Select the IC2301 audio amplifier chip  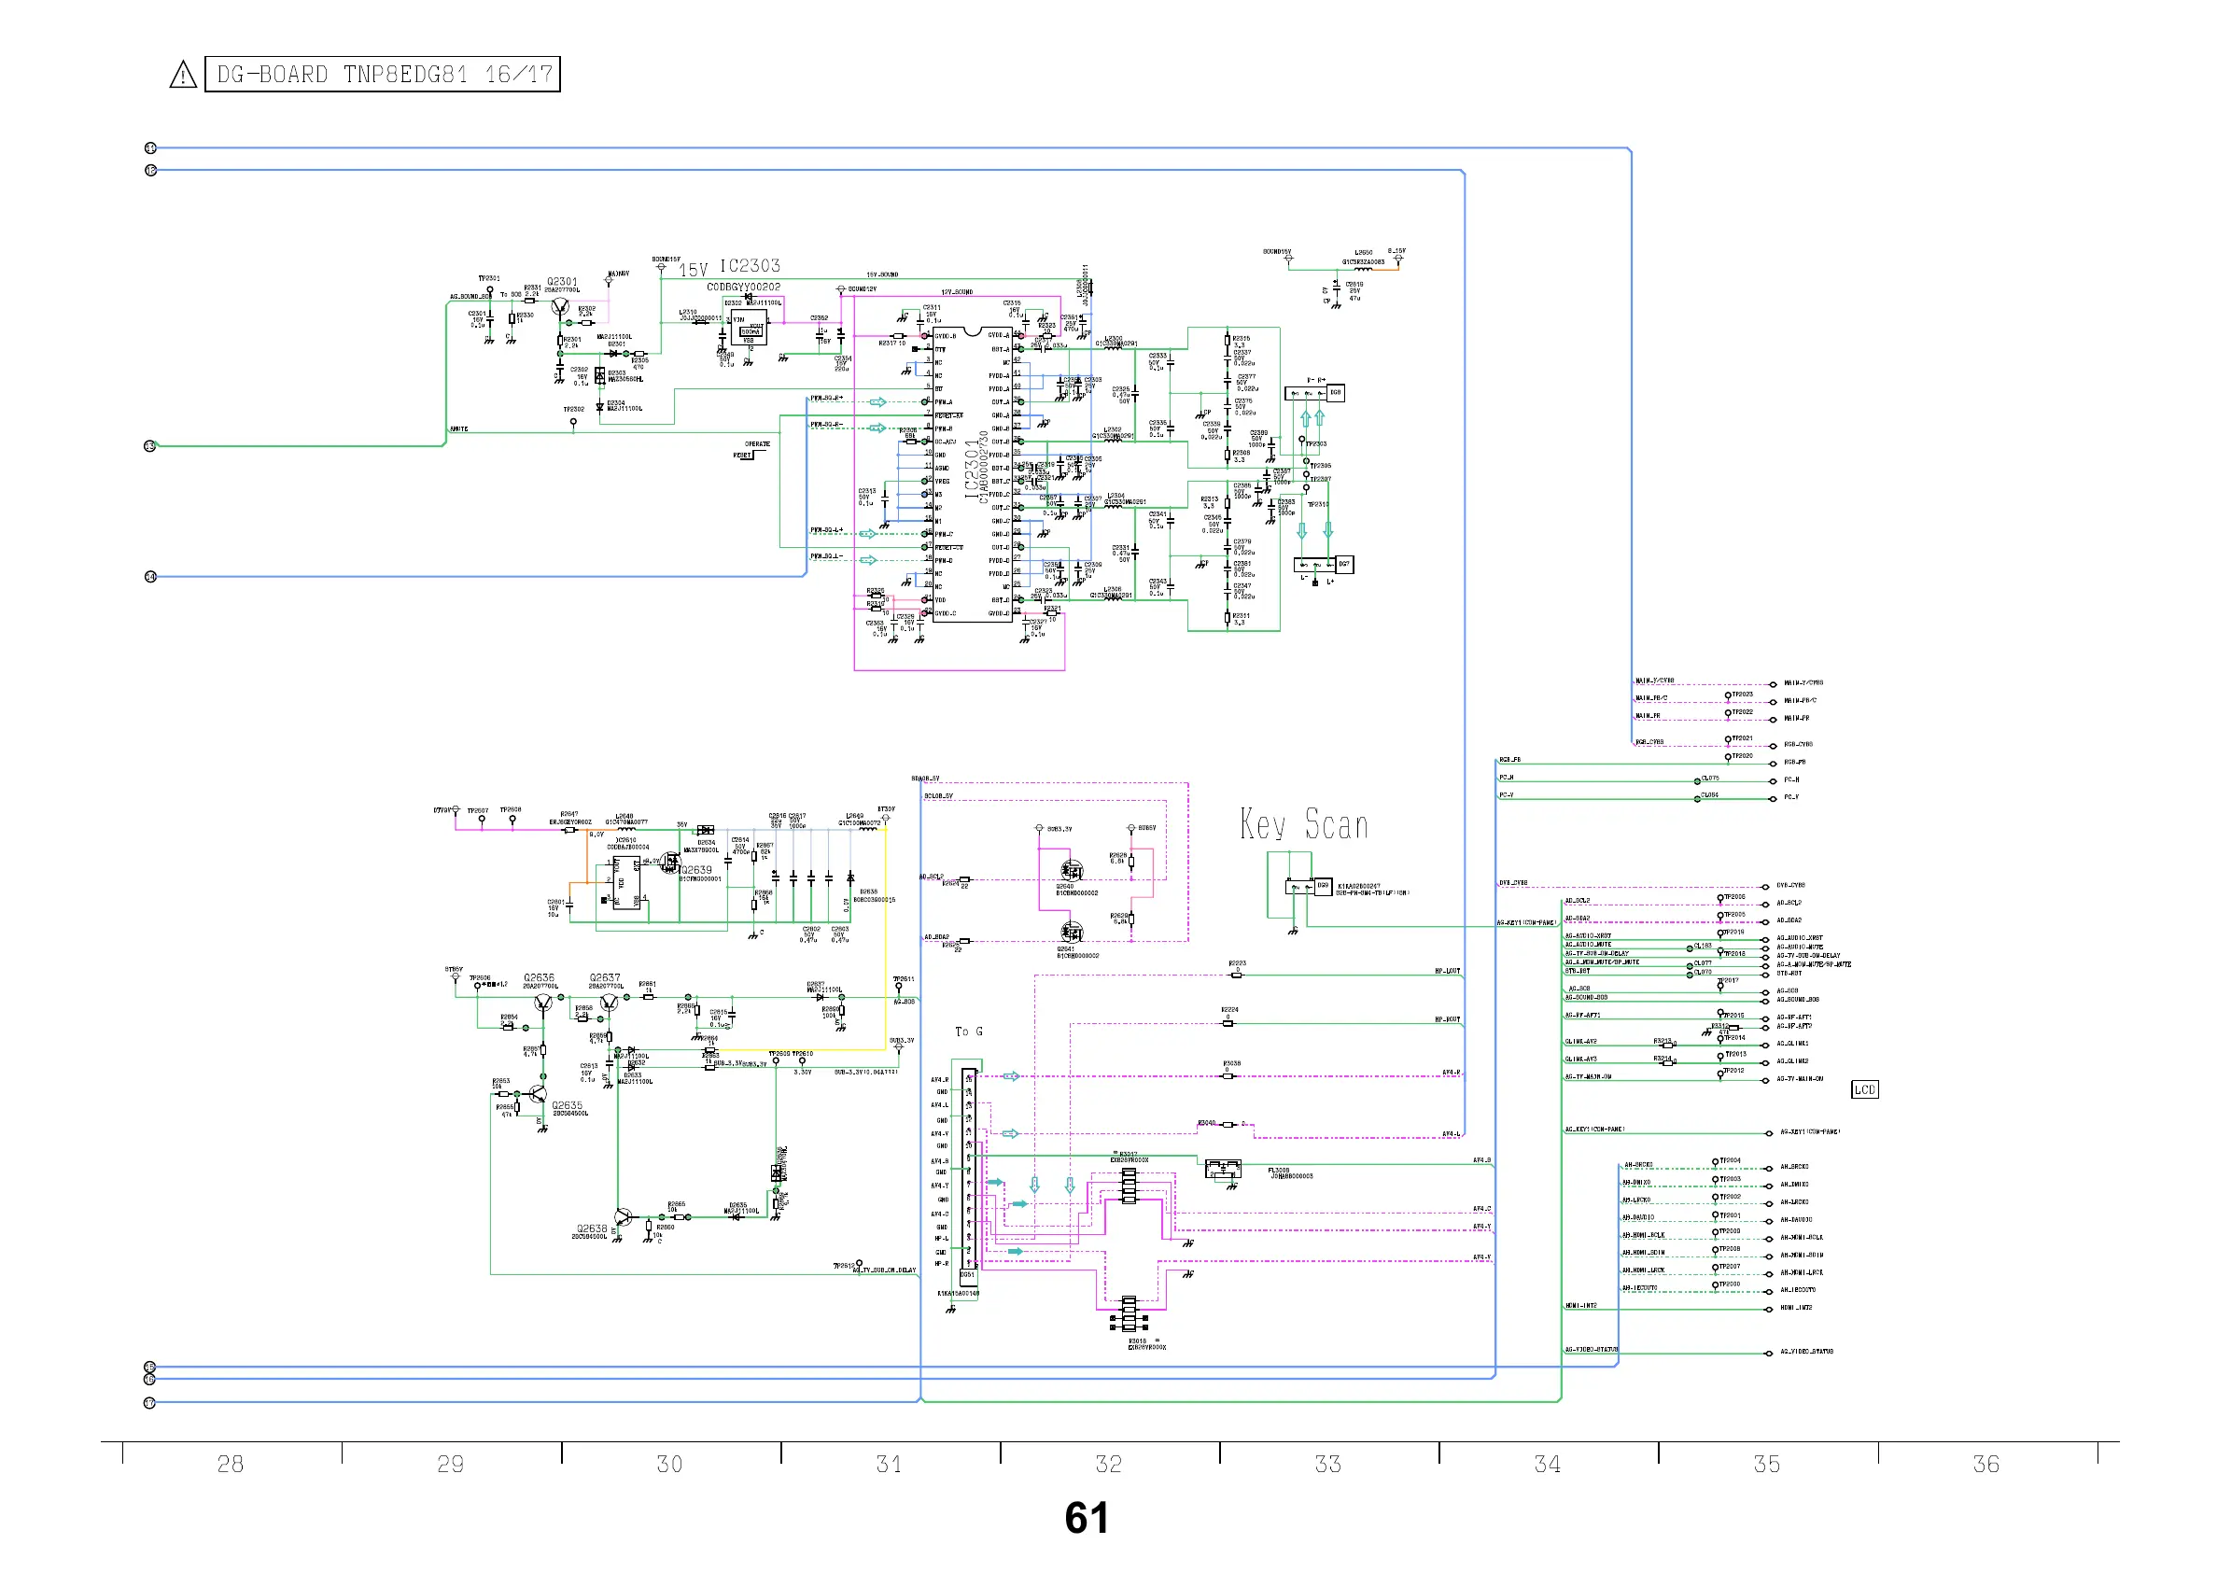click(x=973, y=472)
